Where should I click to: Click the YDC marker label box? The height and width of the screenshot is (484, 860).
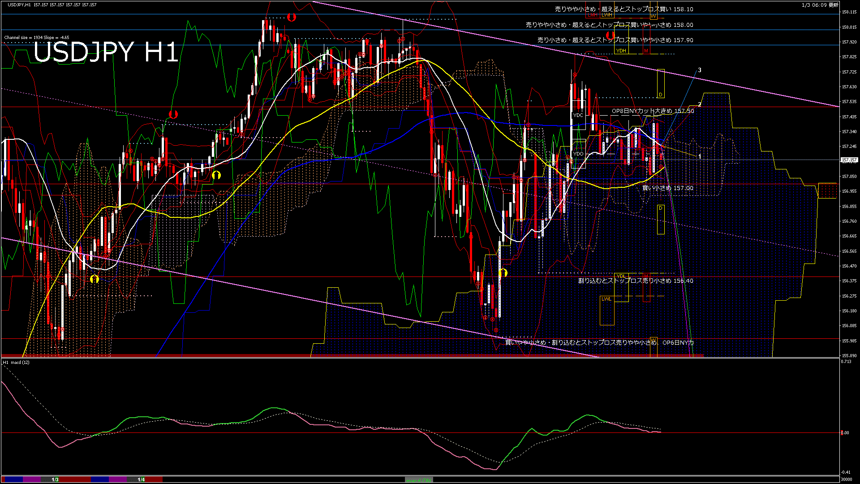[578, 115]
